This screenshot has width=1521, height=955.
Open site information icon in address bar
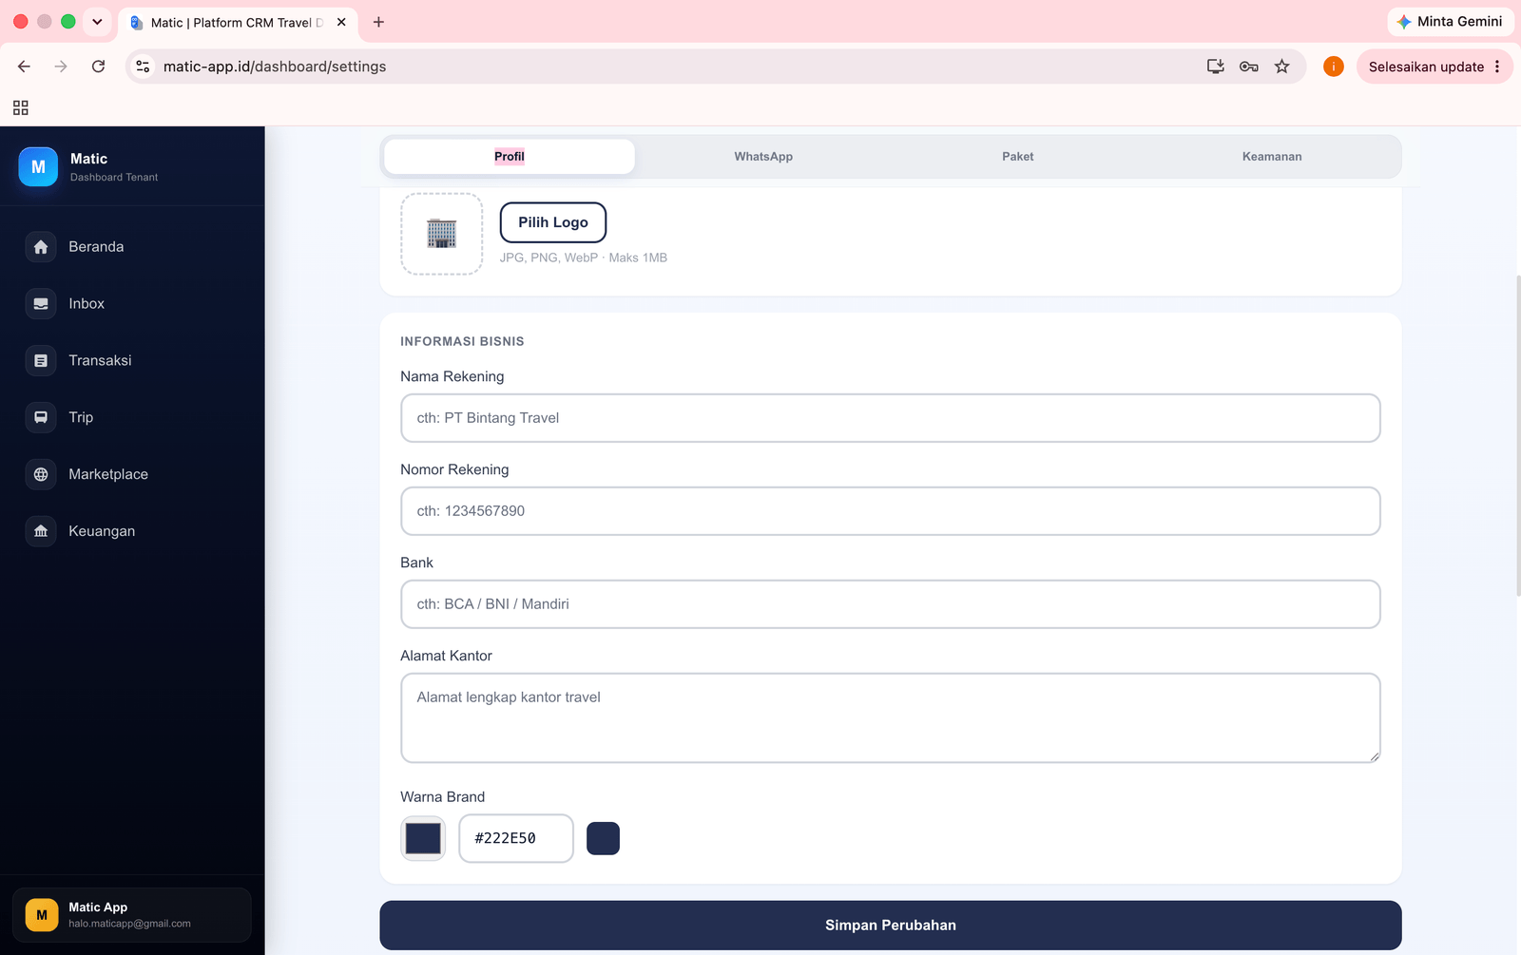click(143, 67)
